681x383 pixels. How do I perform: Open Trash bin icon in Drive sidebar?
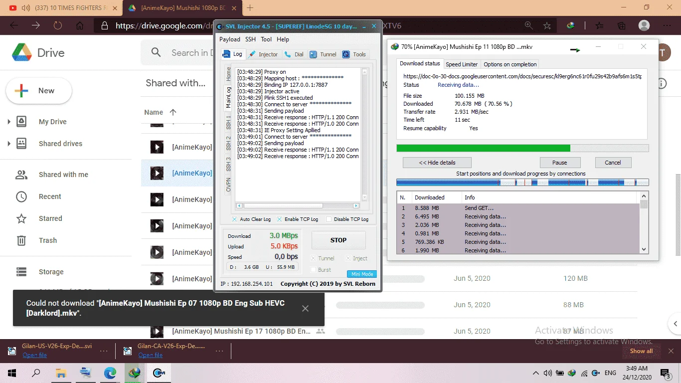(21, 240)
